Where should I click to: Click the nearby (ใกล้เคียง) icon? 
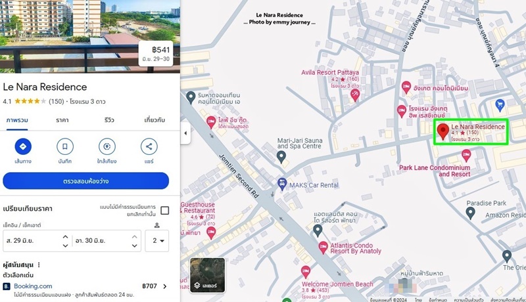[107, 146]
